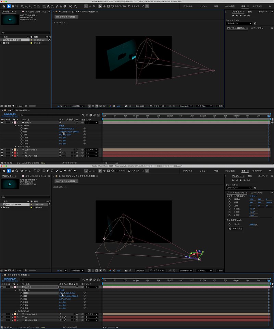Open Cinema 4D renderer dropdown in lower viewer
274x329 pixels.
click(x=186, y=271)
